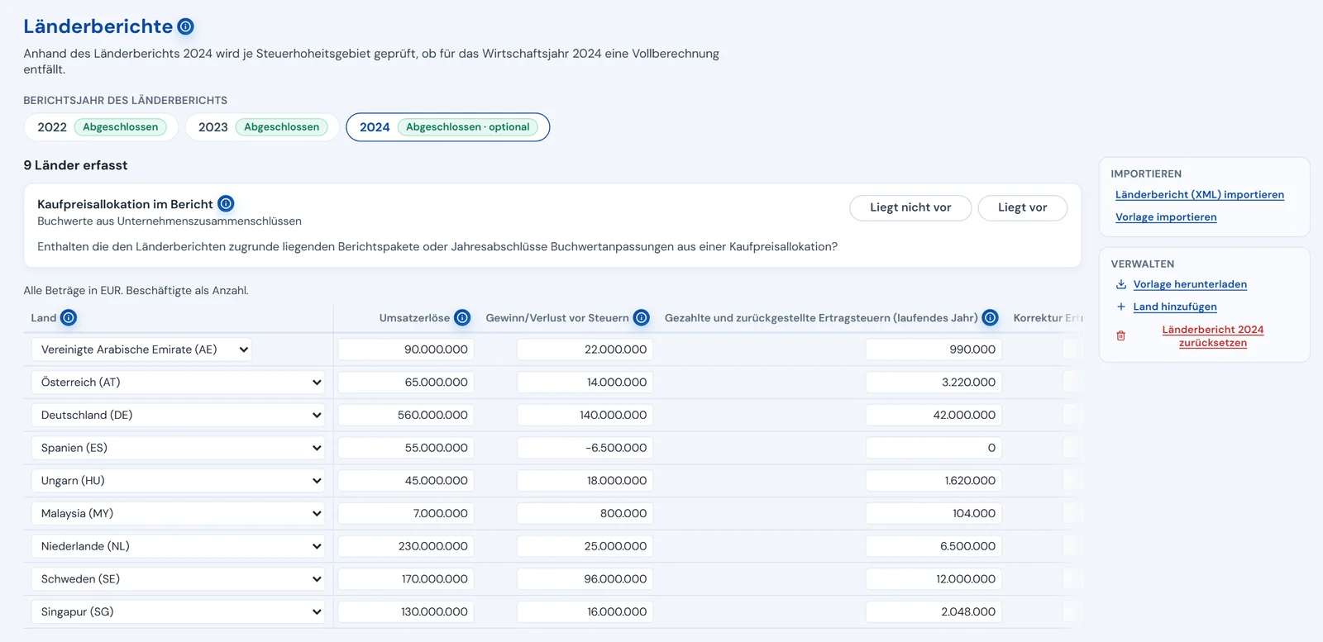Click "Alle Beträge in EUR" note
This screenshot has height=642, width=1323.
point(136,291)
